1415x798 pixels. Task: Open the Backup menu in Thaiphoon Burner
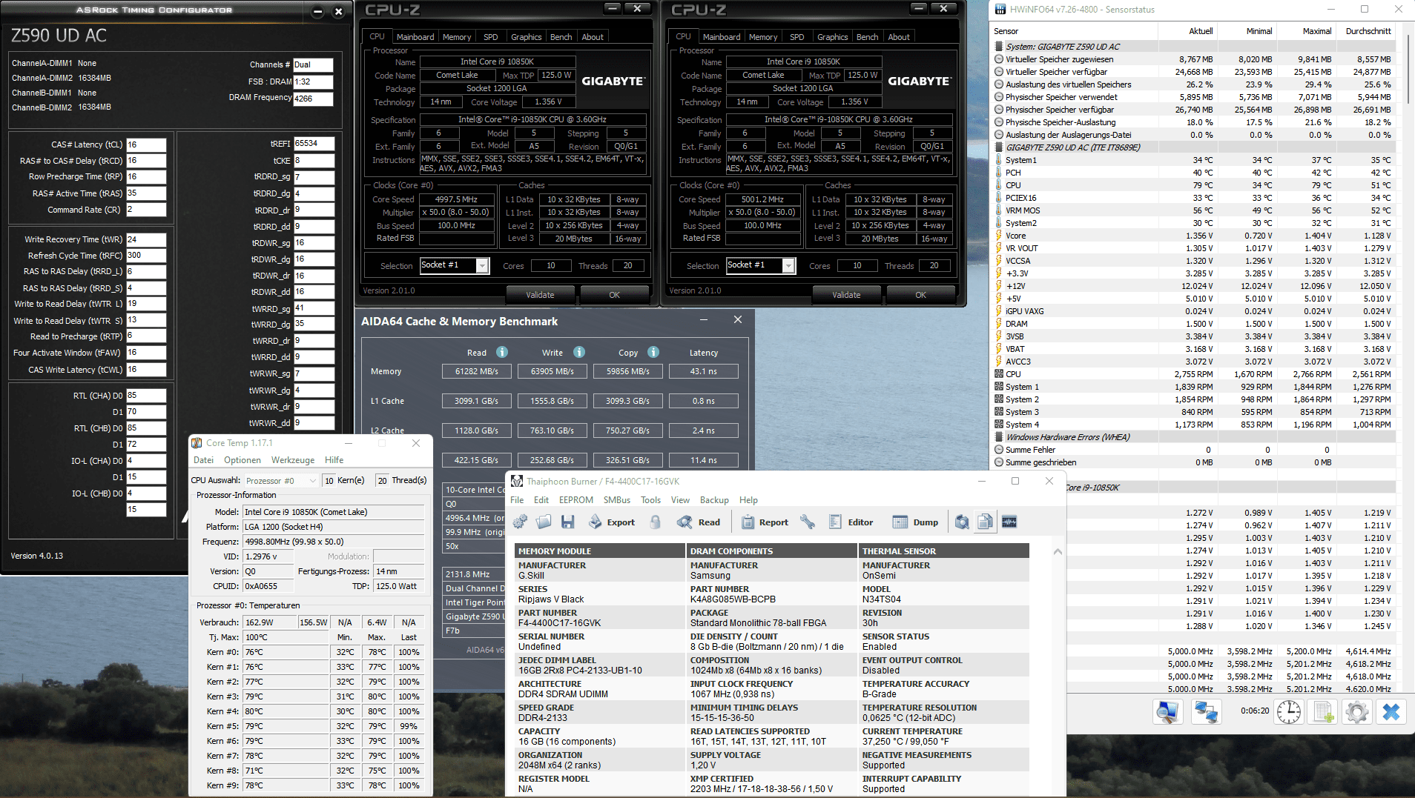pos(714,499)
